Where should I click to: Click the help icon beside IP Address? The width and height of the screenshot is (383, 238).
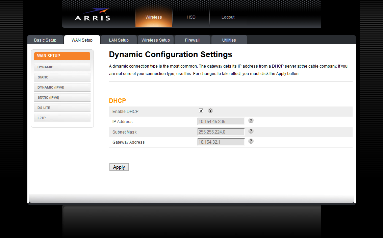(x=251, y=121)
